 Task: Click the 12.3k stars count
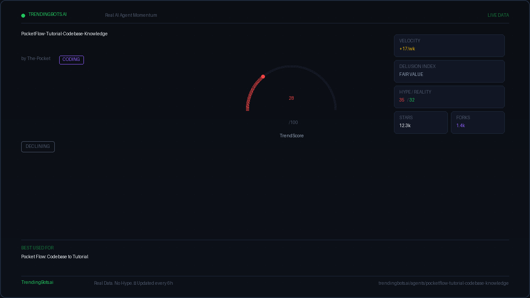[405, 125]
